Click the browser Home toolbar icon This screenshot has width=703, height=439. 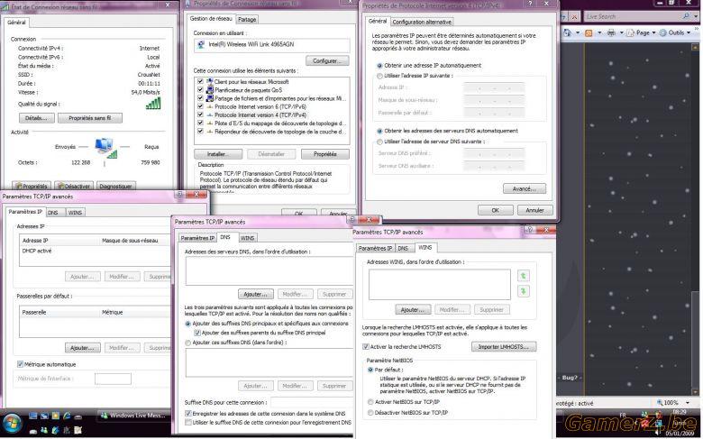(x=567, y=32)
